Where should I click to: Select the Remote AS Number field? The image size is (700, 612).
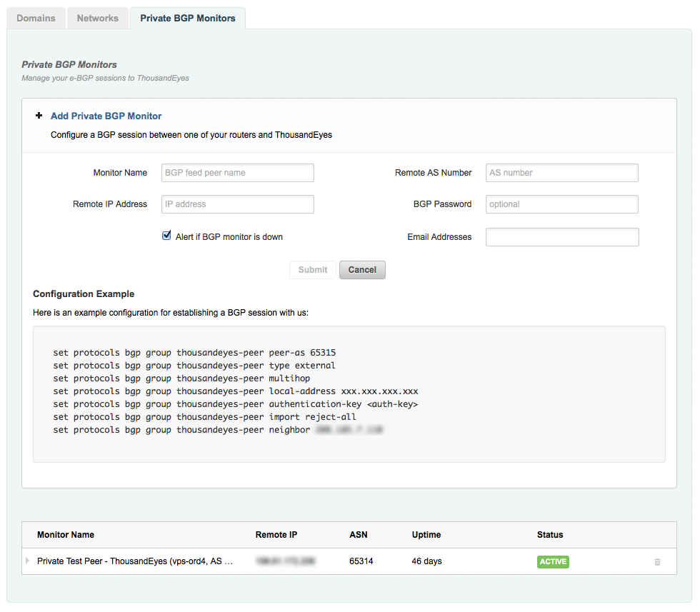point(561,173)
